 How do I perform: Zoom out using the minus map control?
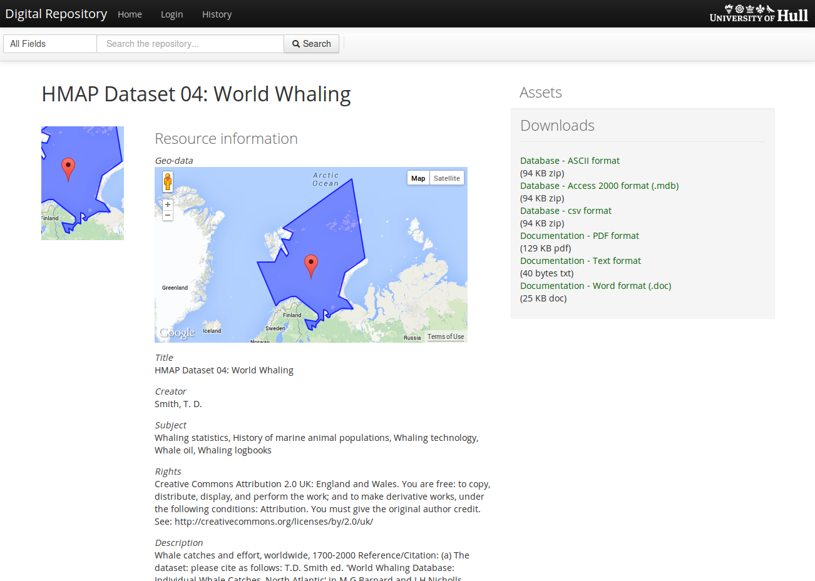click(167, 215)
